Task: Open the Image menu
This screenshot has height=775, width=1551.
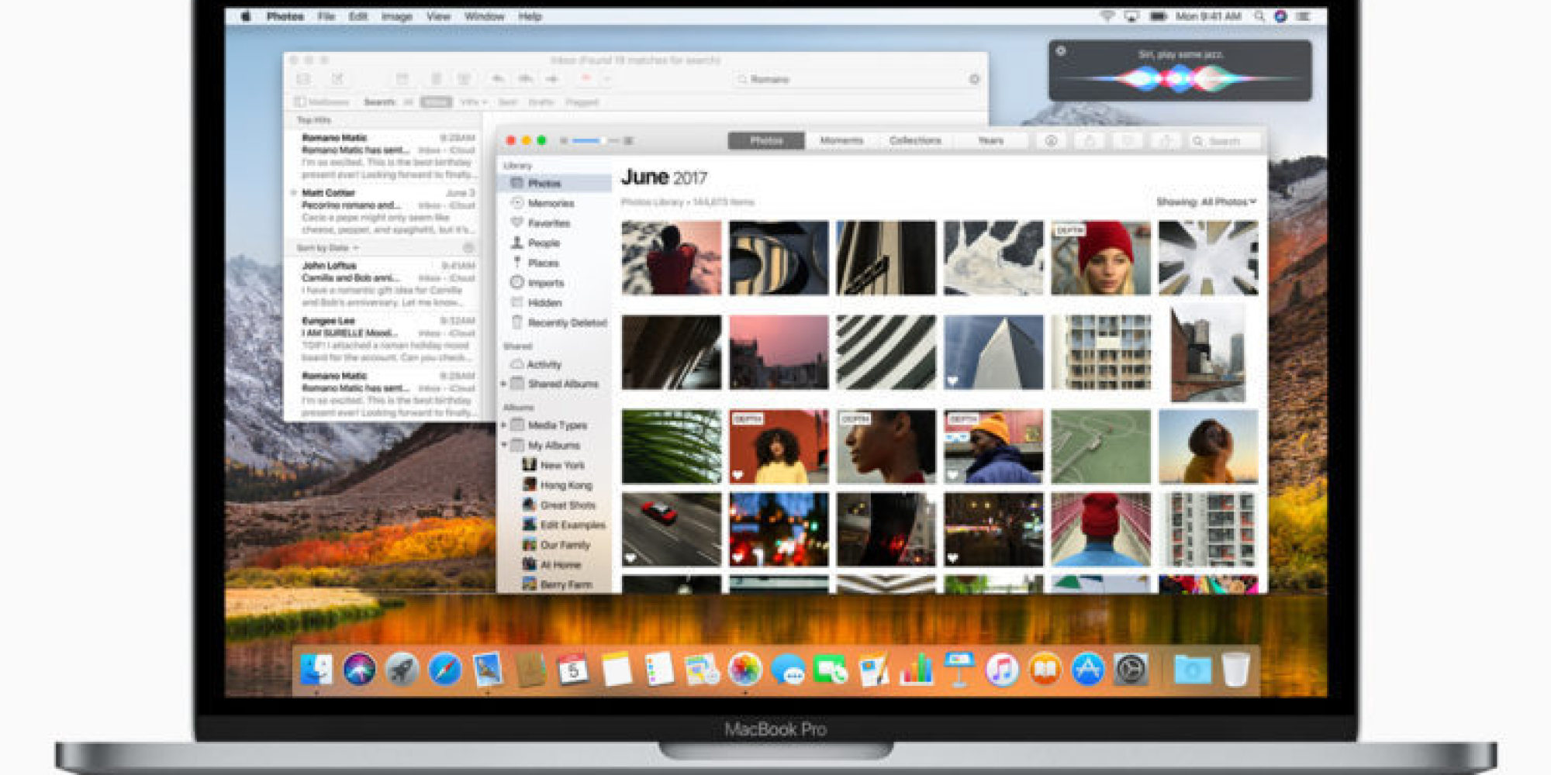Action: 396,16
